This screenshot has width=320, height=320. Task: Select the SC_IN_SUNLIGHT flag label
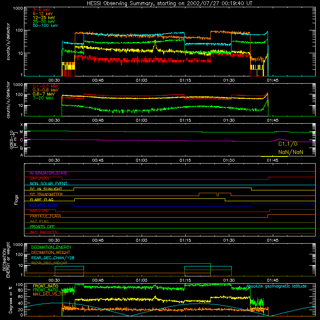click(x=46, y=189)
